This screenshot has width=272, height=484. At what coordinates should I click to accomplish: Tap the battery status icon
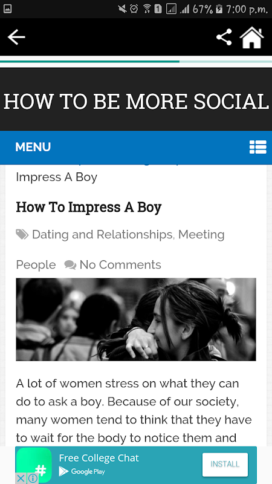[x=219, y=9]
